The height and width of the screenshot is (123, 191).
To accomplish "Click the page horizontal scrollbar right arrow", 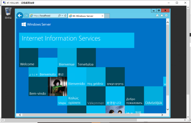I will 162,115.
